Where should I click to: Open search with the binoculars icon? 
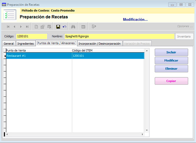coord(73,27)
